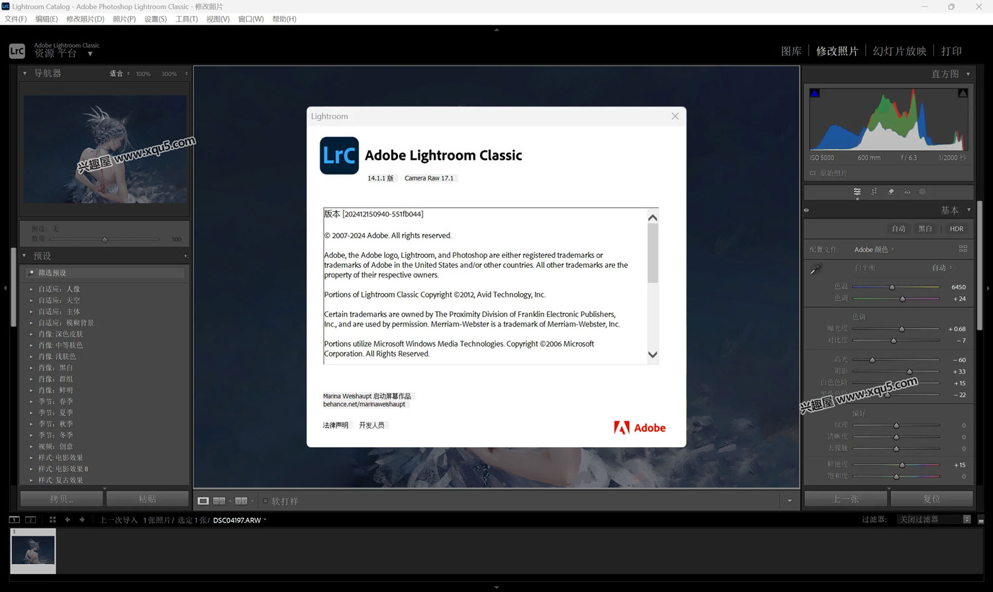This screenshot has height=592, width=993.
Task: Open the 文件(F) menu
Action: point(16,19)
